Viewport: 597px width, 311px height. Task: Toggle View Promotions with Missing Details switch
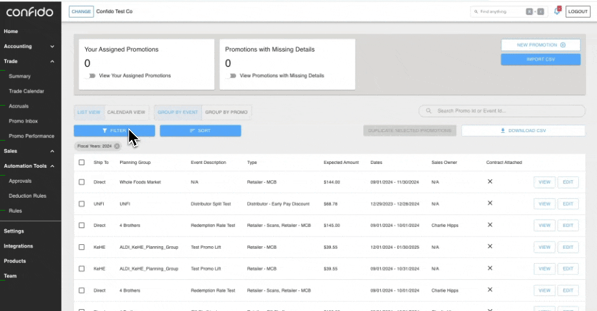pos(231,76)
